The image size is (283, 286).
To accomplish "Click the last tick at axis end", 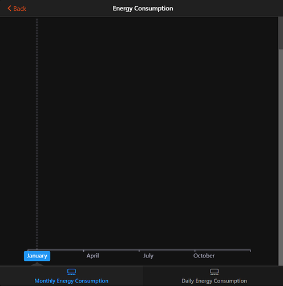I will [250, 251].
